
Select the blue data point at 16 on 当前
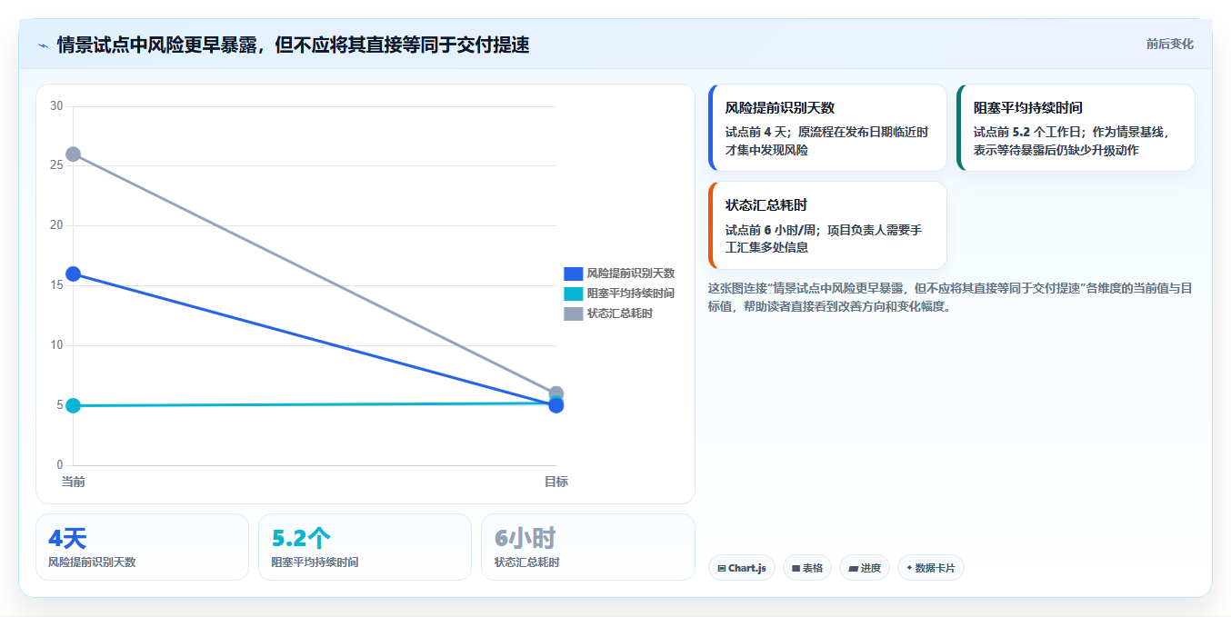(74, 274)
